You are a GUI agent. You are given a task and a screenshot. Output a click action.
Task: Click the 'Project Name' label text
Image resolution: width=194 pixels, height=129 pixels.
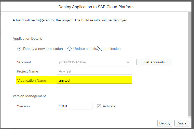27,71
